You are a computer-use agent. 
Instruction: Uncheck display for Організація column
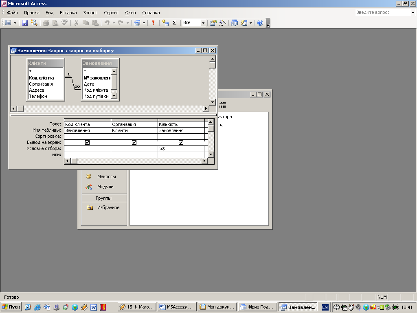(134, 143)
